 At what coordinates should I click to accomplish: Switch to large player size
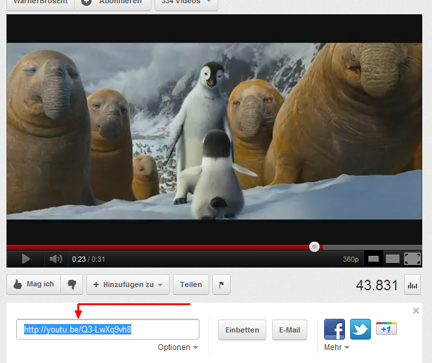pyautogui.click(x=392, y=259)
